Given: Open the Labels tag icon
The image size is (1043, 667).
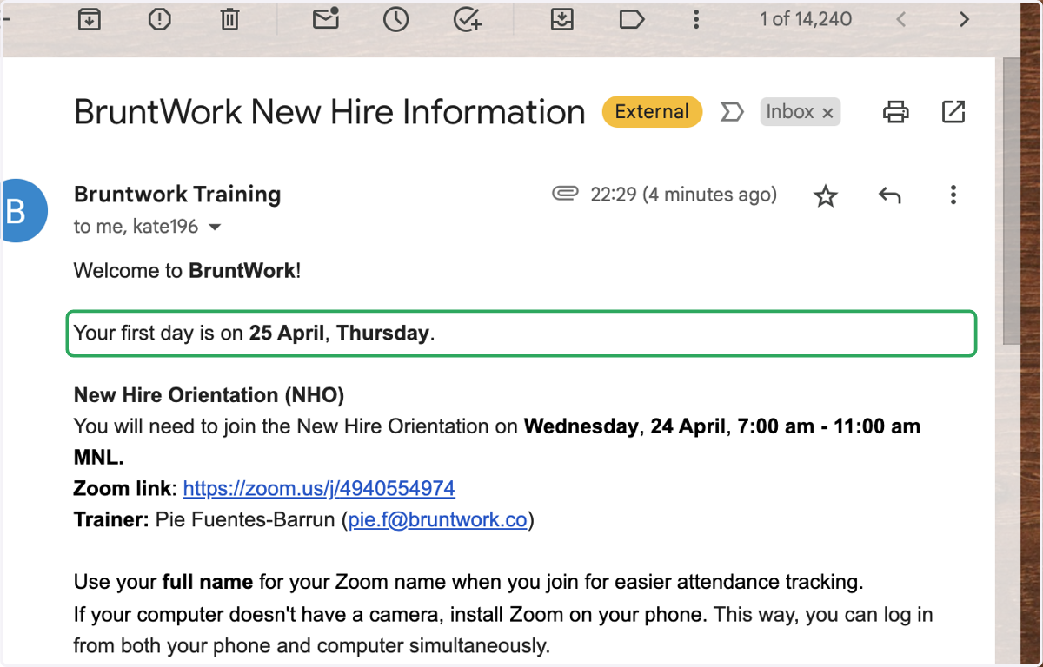Looking at the screenshot, I should coord(632,19).
